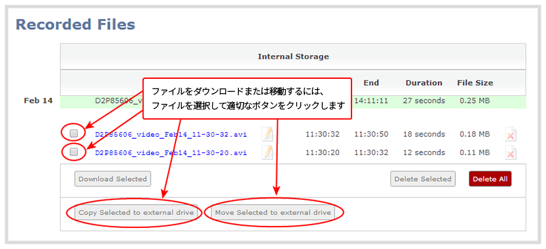Viewport: 546px width, 249px height.
Task: Click the Delete Selected button
Action: 422,179
